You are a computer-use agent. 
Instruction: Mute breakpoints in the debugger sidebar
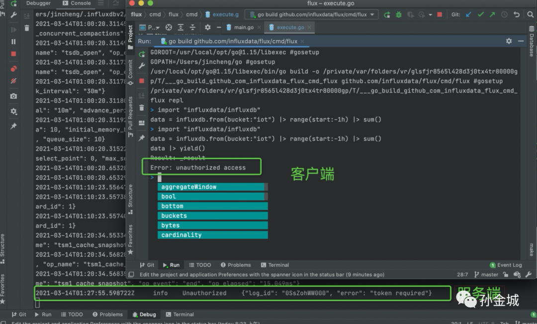coord(13,80)
